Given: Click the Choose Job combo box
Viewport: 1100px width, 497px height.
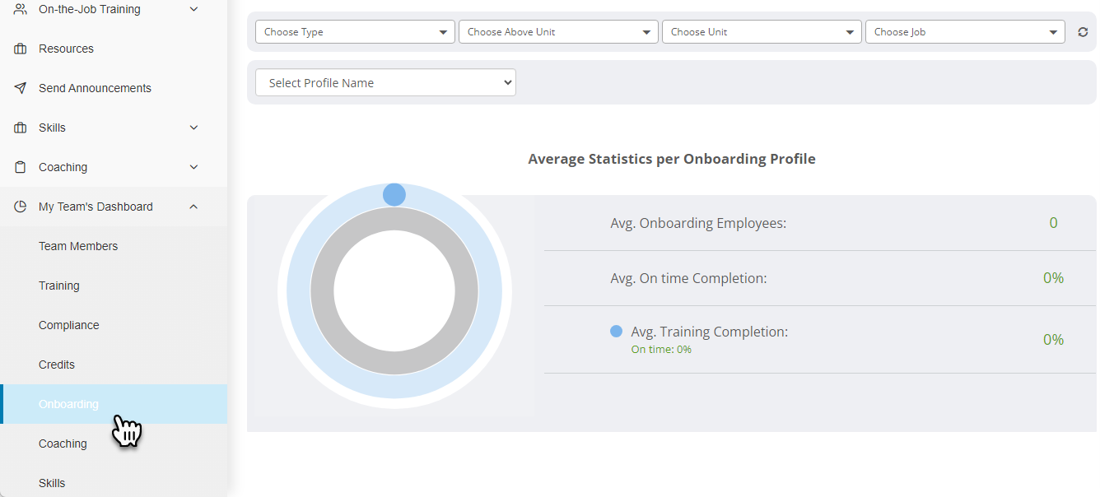Looking at the screenshot, I should click(964, 31).
